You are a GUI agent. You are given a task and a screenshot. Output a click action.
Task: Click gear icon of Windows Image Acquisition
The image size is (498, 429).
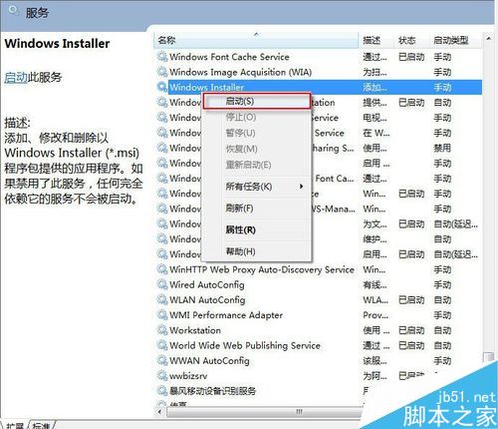coord(162,72)
